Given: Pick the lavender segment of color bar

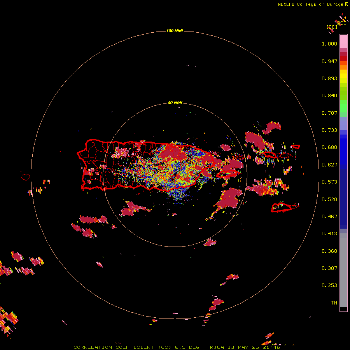Looking at the screenshot, I should (x=343, y=124).
